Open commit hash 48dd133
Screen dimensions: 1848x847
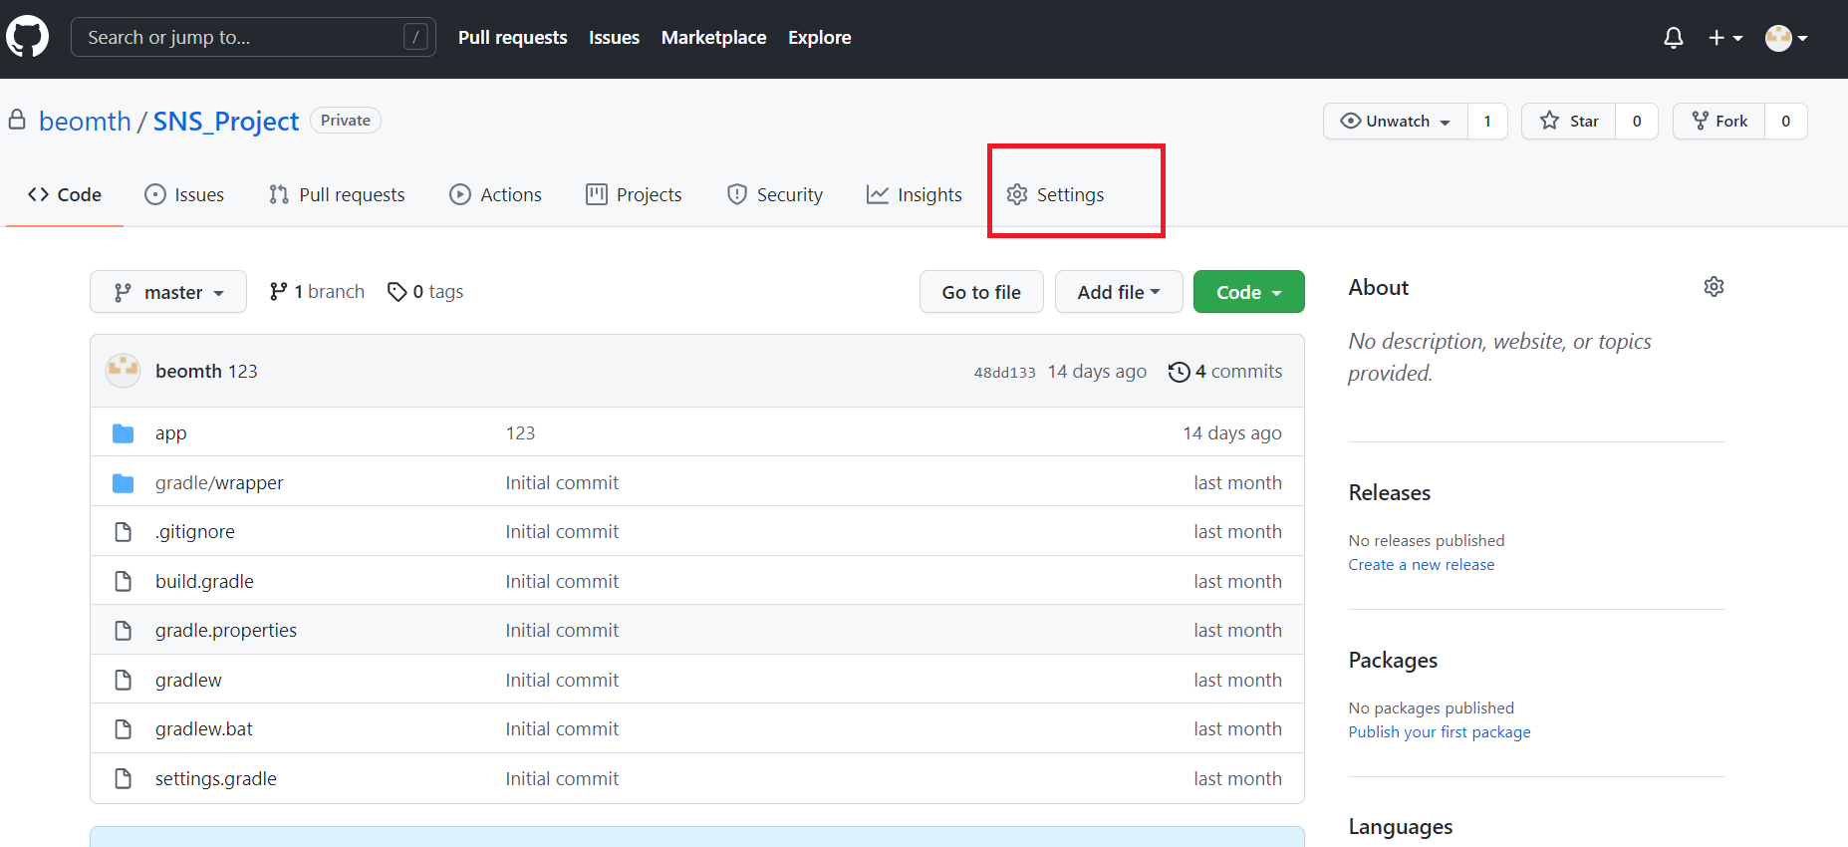[x=1004, y=373]
